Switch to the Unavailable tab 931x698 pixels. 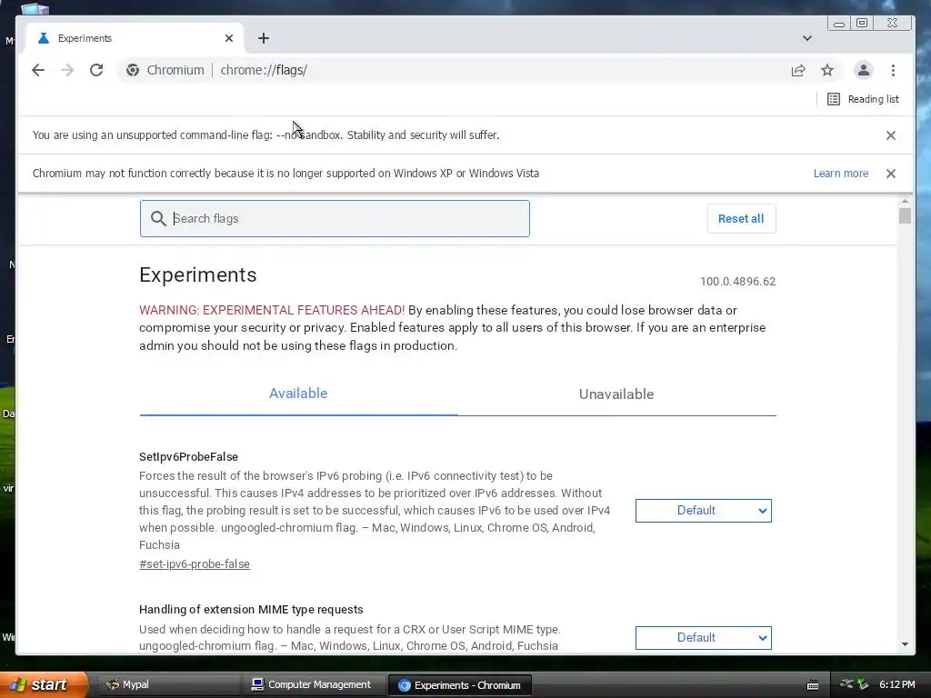(x=616, y=394)
